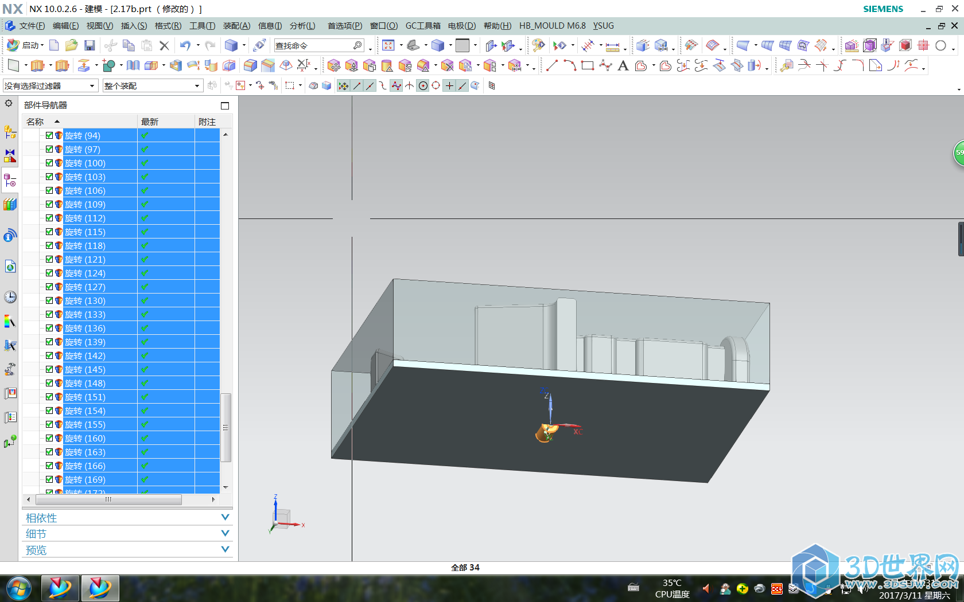Open the 插入(S) menu

(x=134, y=26)
